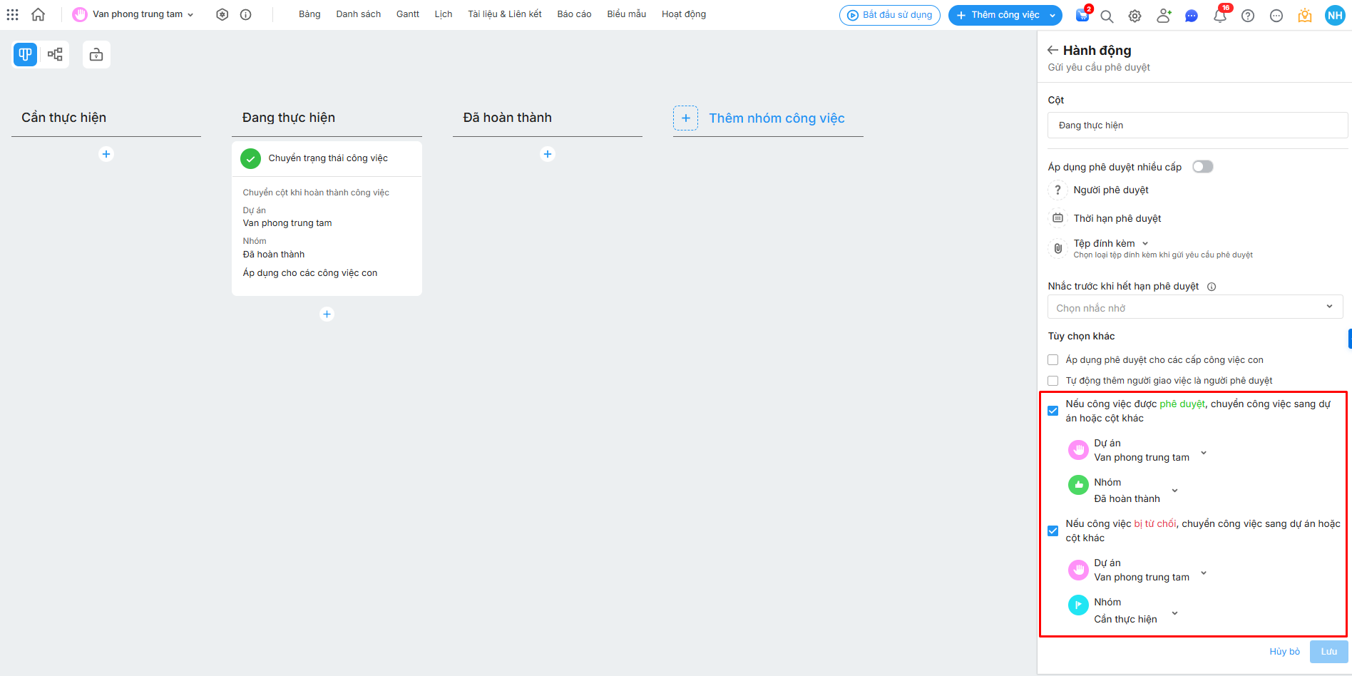Image resolution: width=1352 pixels, height=676 pixels.
Task: Click the Đã hoàn thành column header
Action: [508, 118]
